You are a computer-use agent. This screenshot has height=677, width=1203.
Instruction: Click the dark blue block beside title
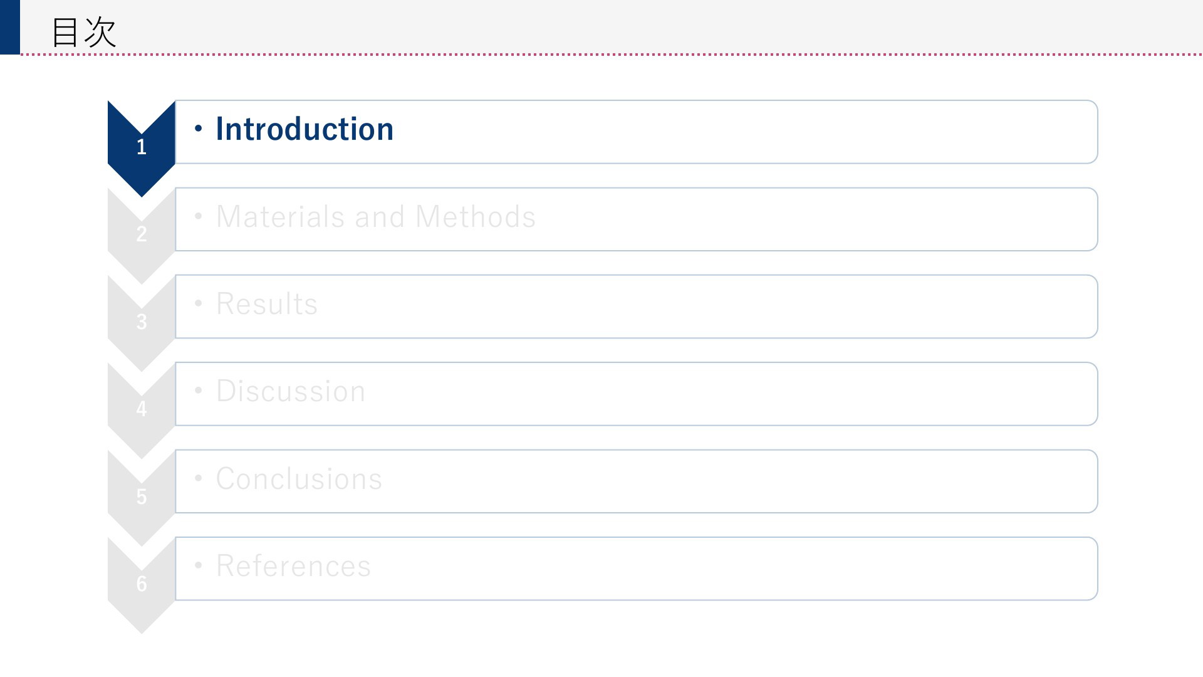pos(10,27)
